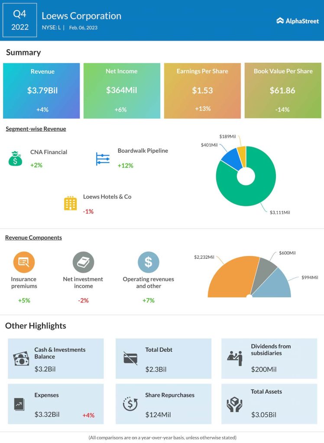324x443 pixels.
Task: Open the Revenue $3.79Bil summary card
Action: 42,91
